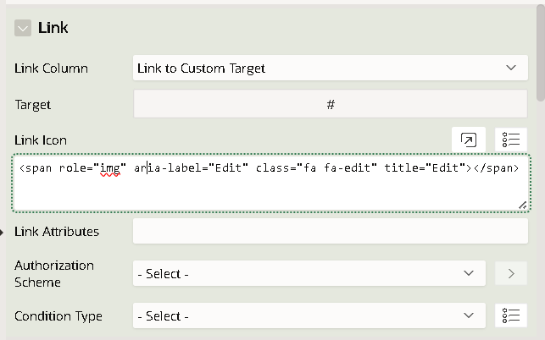Open the Link Icon quick pick list icon
Screen dimensions: 545x340
coord(511,140)
